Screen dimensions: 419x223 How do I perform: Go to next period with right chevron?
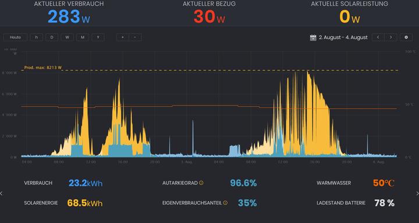[x=391, y=37]
